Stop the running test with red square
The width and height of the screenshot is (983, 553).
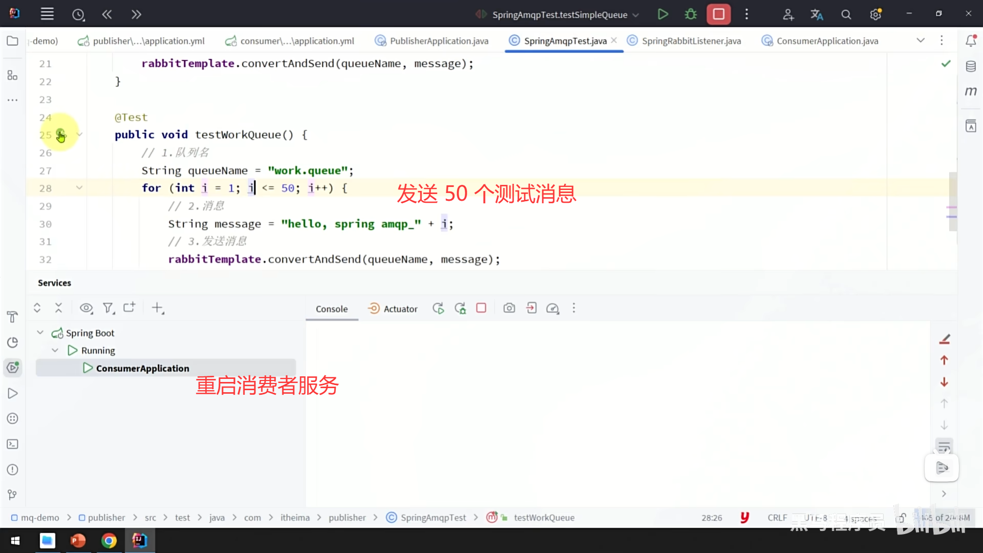[718, 14]
